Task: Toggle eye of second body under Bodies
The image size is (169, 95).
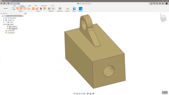Action: 8,28
